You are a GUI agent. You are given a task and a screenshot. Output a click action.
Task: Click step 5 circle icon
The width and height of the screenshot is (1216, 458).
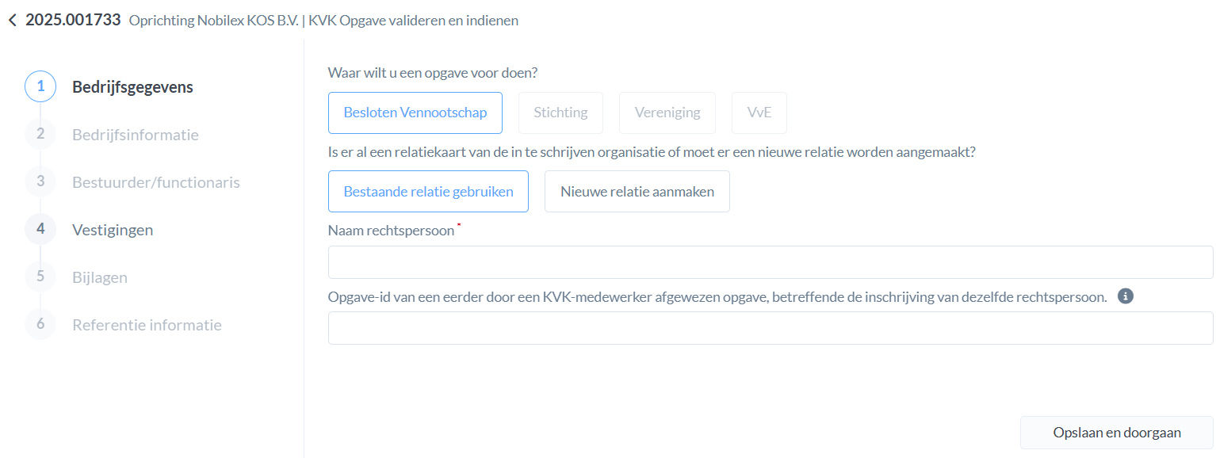40,277
